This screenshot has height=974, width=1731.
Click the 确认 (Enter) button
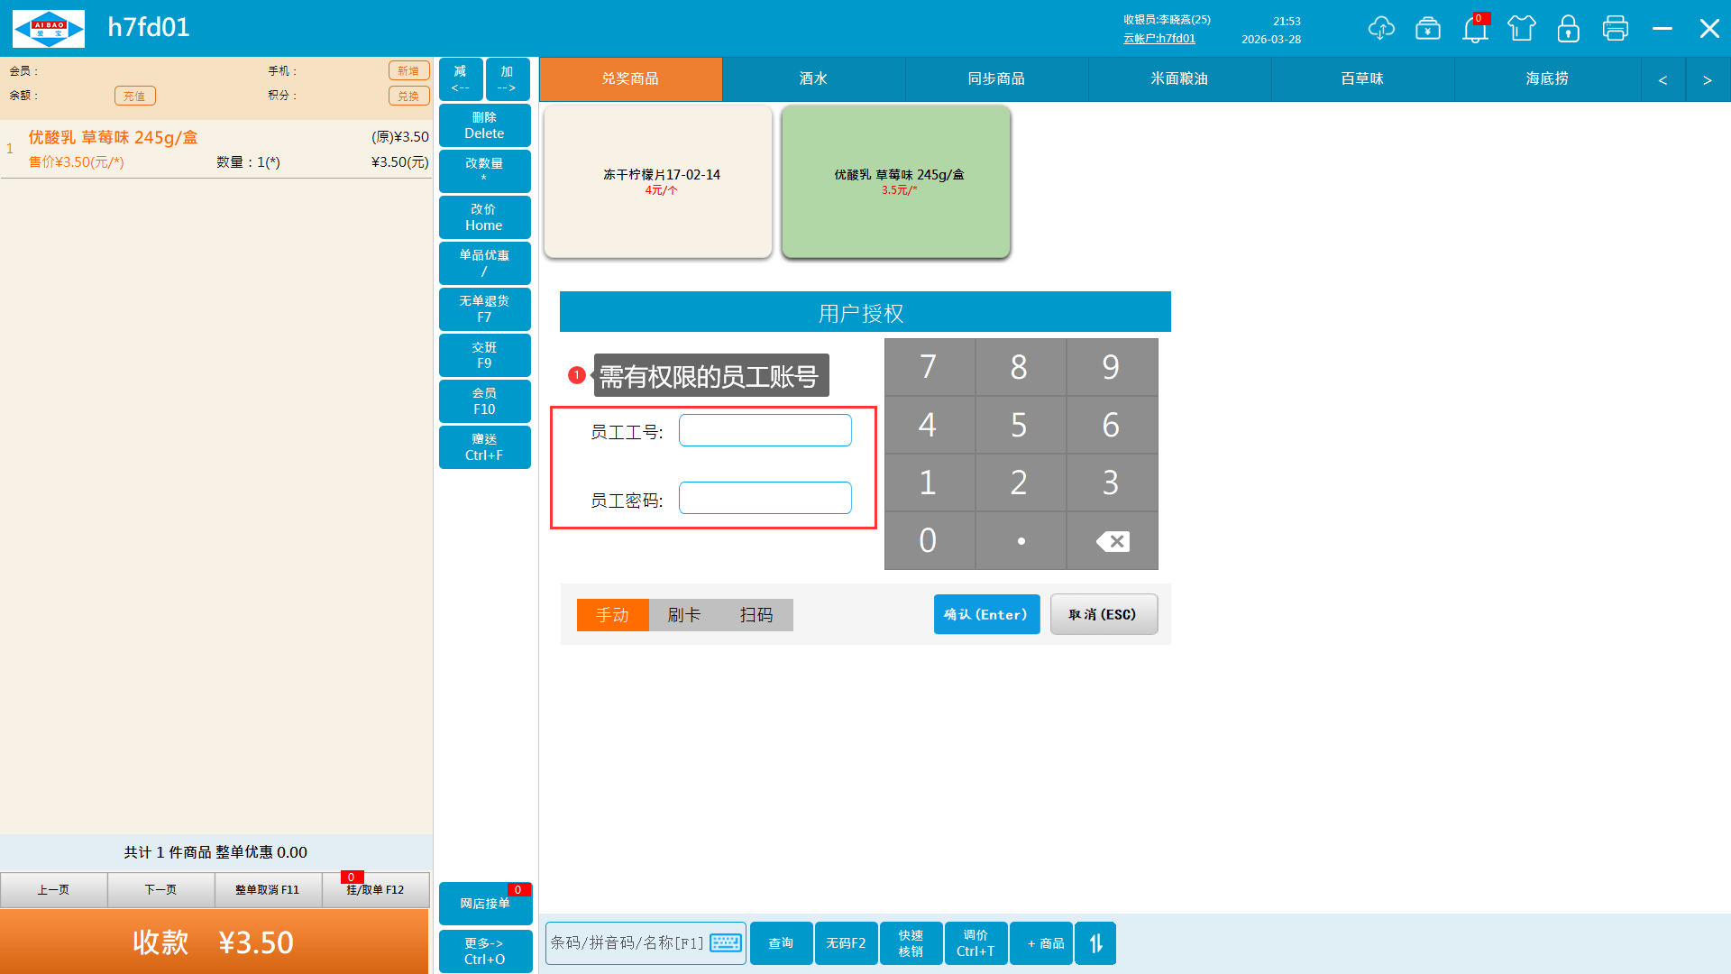[x=986, y=614]
